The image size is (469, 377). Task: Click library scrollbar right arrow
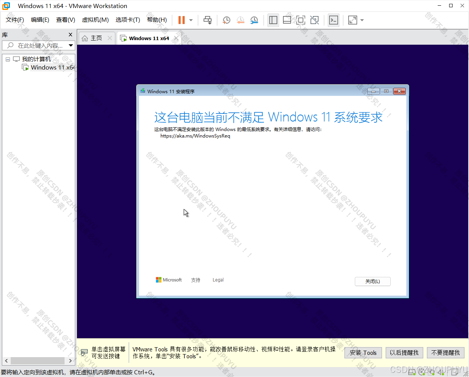70,361
